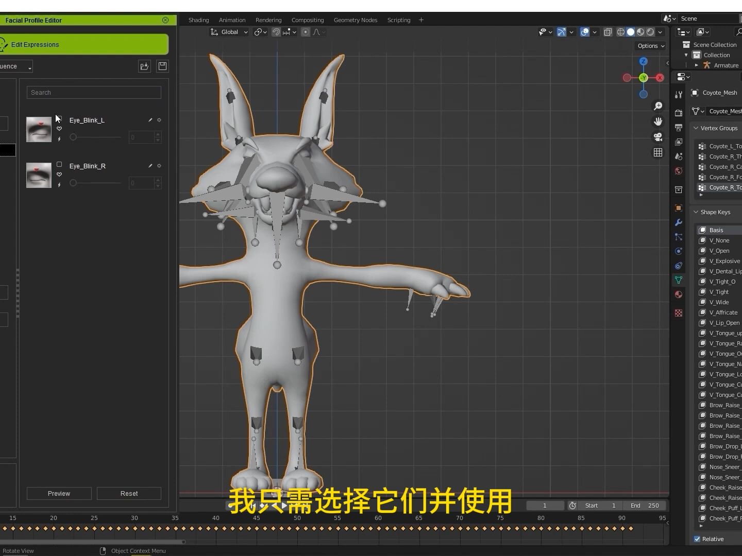742x556 pixels.
Task: Click the save icon in Facial Profile Editor
Action: (162, 66)
